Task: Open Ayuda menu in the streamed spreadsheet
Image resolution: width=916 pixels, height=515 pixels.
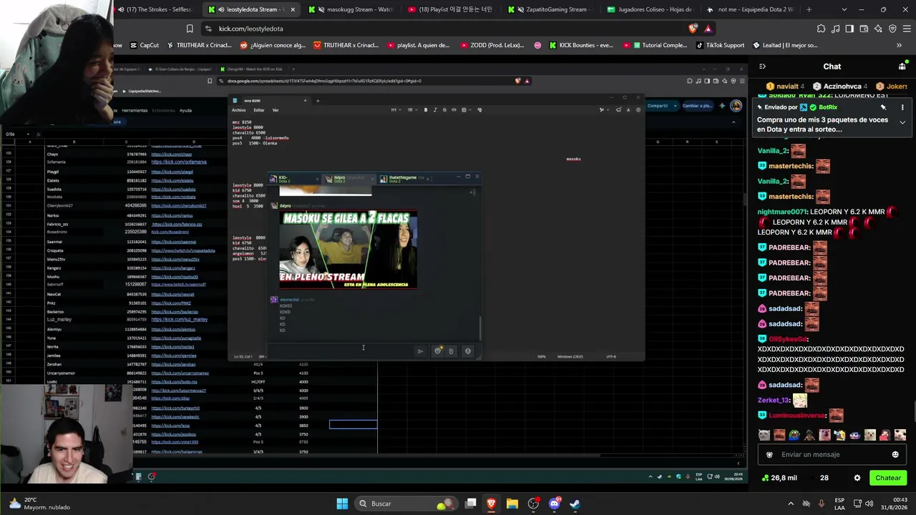Action: point(185,110)
